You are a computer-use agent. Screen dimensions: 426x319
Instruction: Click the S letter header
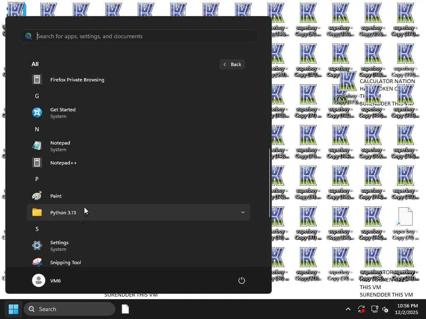point(37,229)
